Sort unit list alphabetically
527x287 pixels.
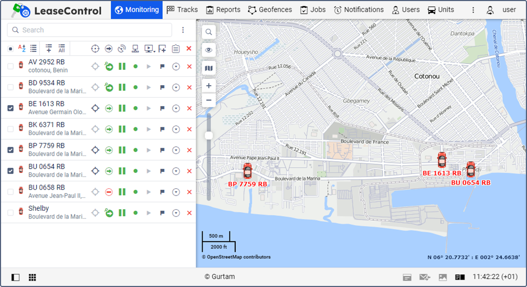pyautogui.click(x=22, y=48)
